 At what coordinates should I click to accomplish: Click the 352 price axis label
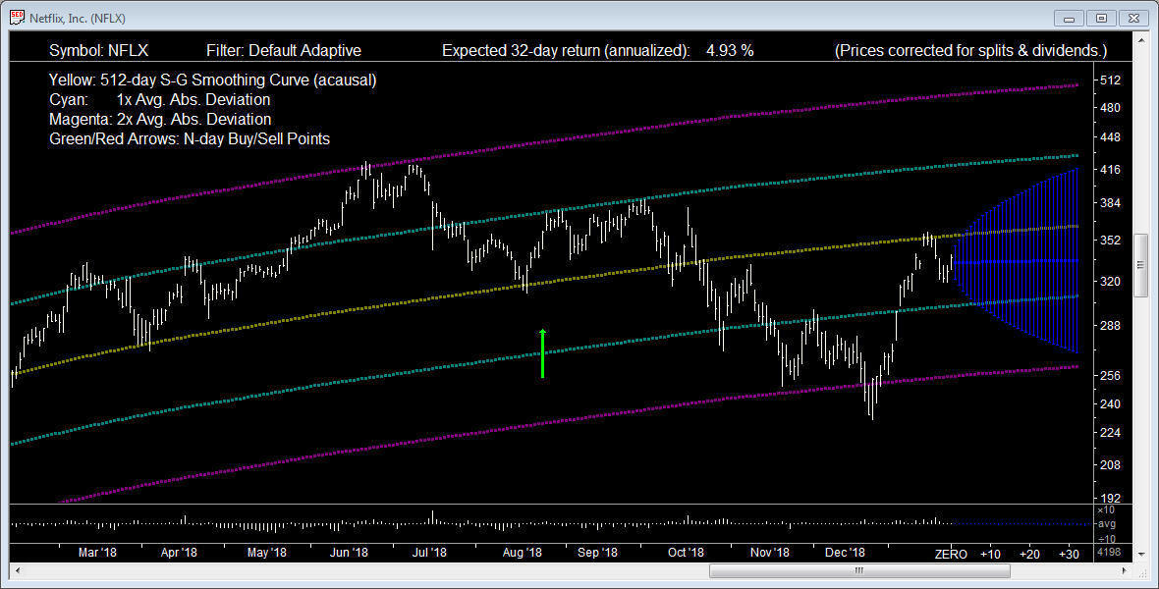[x=1110, y=241]
